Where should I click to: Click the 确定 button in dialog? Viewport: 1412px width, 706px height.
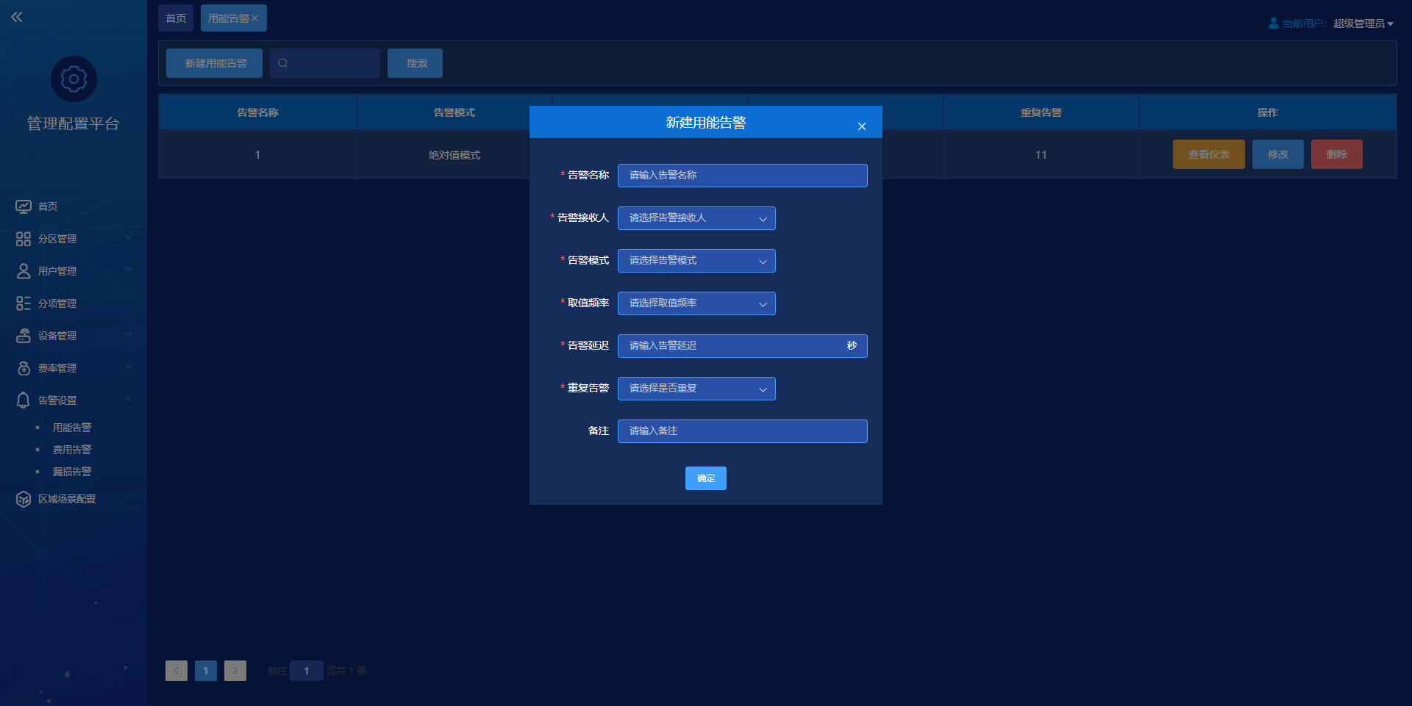(706, 478)
